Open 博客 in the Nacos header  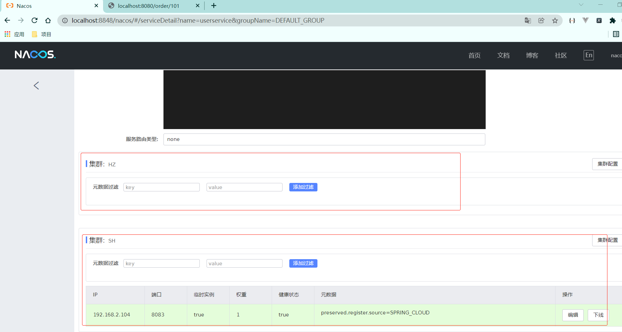tap(532, 55)
